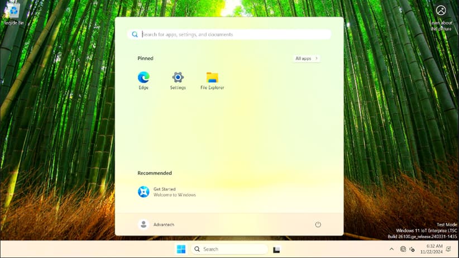Click the Welcome to Windows text
459x258 pixels.
click(174, 195)
